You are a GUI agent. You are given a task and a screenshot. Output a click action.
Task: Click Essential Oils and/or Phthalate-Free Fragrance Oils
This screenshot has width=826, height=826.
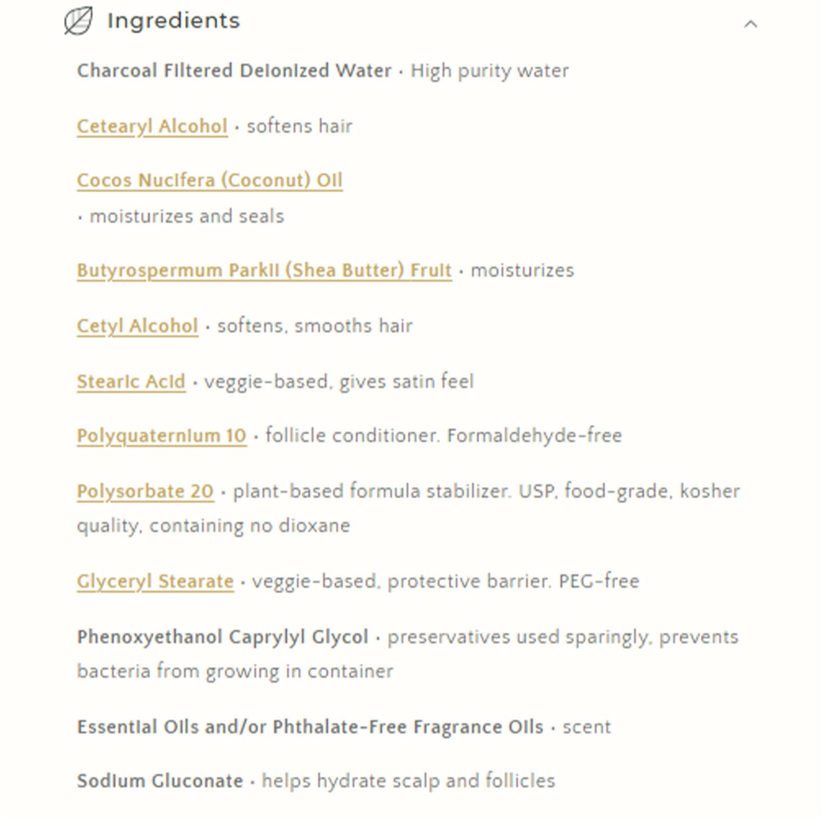coord(310,727)
